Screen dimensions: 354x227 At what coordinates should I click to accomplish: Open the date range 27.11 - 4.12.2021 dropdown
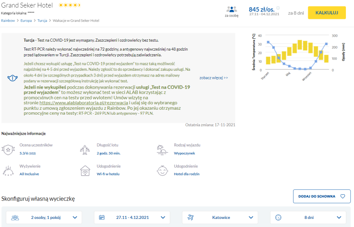132,218
